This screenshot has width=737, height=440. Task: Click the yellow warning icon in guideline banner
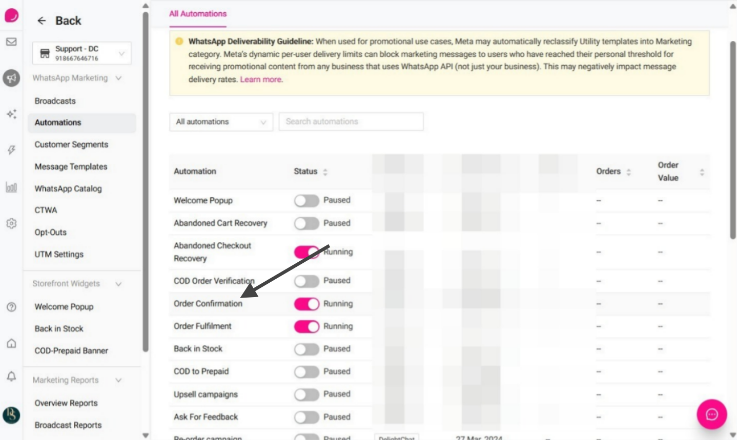click(179, 41)
